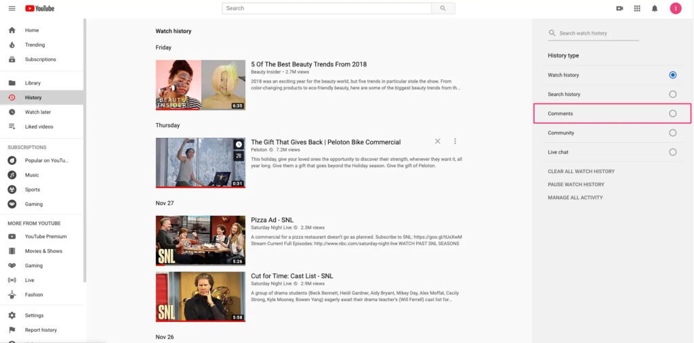Open the Beauty Trends video thumbnail
The height and width of the screenshot is (343, 694).
point(201,85)
